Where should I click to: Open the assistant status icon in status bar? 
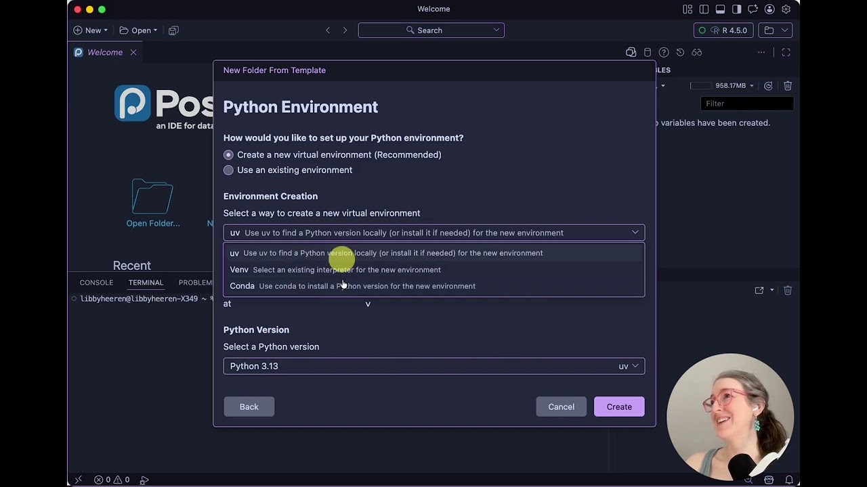click(769, 480)
